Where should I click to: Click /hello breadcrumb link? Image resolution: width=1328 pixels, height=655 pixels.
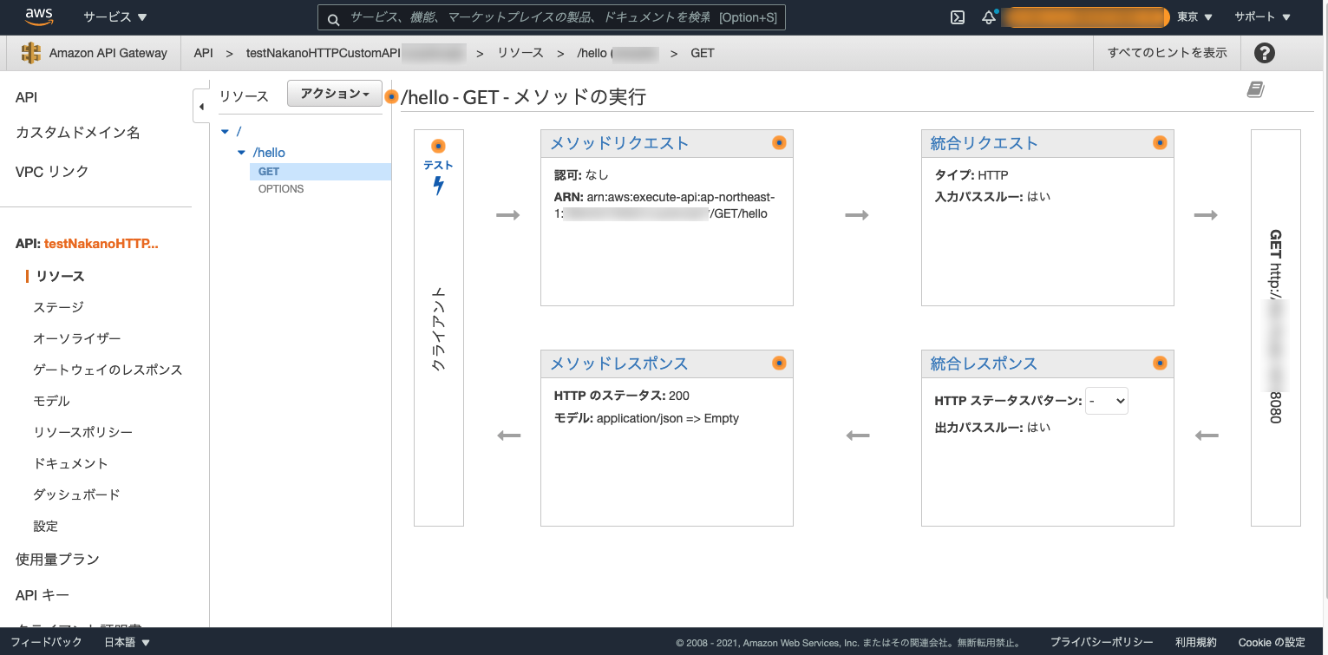(x=592, y=53)
